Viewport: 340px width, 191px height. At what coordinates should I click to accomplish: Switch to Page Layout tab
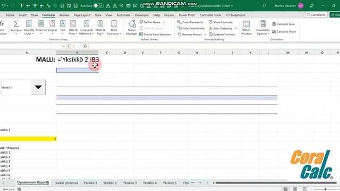click(x=82, y=15)
